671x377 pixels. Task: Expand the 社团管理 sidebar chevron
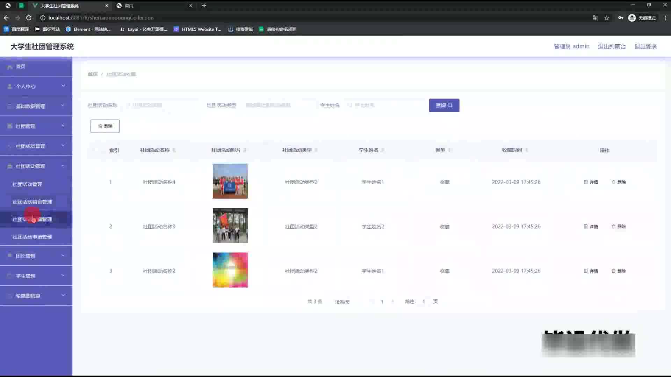click(63, 126)
